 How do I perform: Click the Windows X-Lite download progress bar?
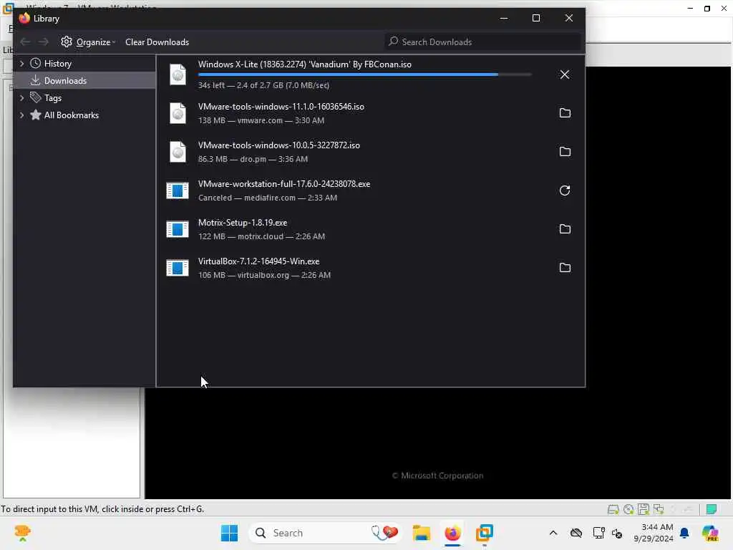(364, 74)
